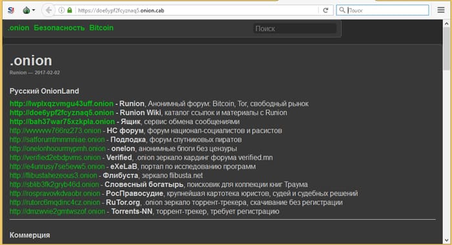Show site information via the info icon
Screen dimensions: 452x245
[x=61, y=10]
